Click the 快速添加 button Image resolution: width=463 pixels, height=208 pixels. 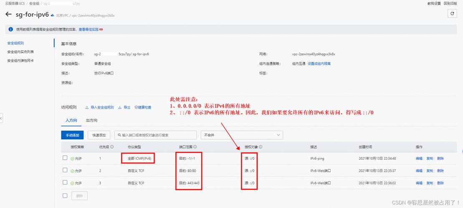click(x=99, y=135)
